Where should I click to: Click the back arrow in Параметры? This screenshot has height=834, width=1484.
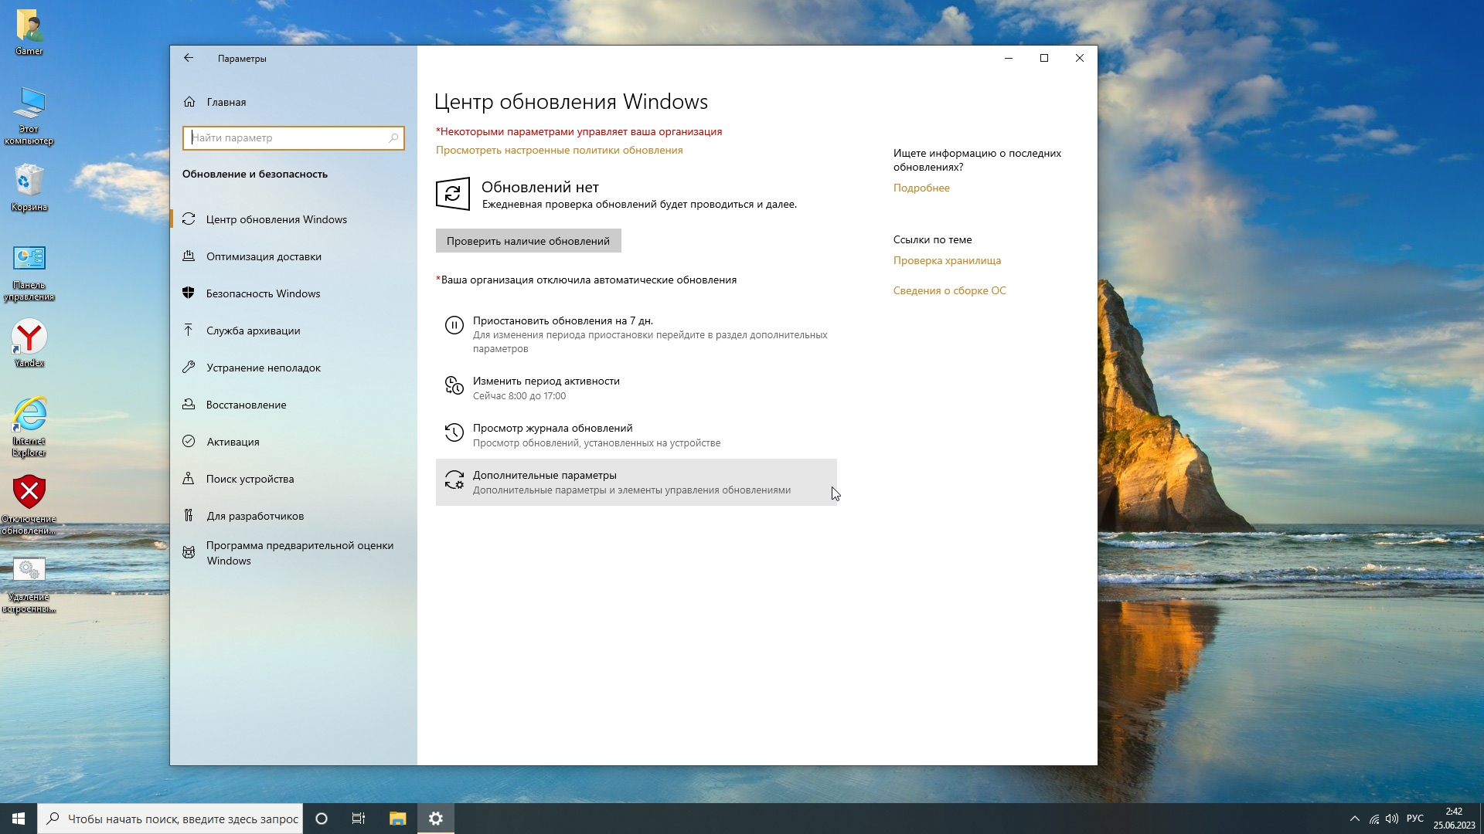[189, 58]
